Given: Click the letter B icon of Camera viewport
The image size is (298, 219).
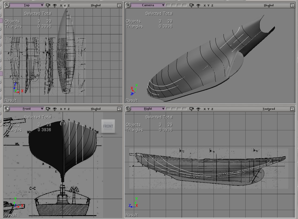Looking at the screenshot, I should [x=128, y=5].
